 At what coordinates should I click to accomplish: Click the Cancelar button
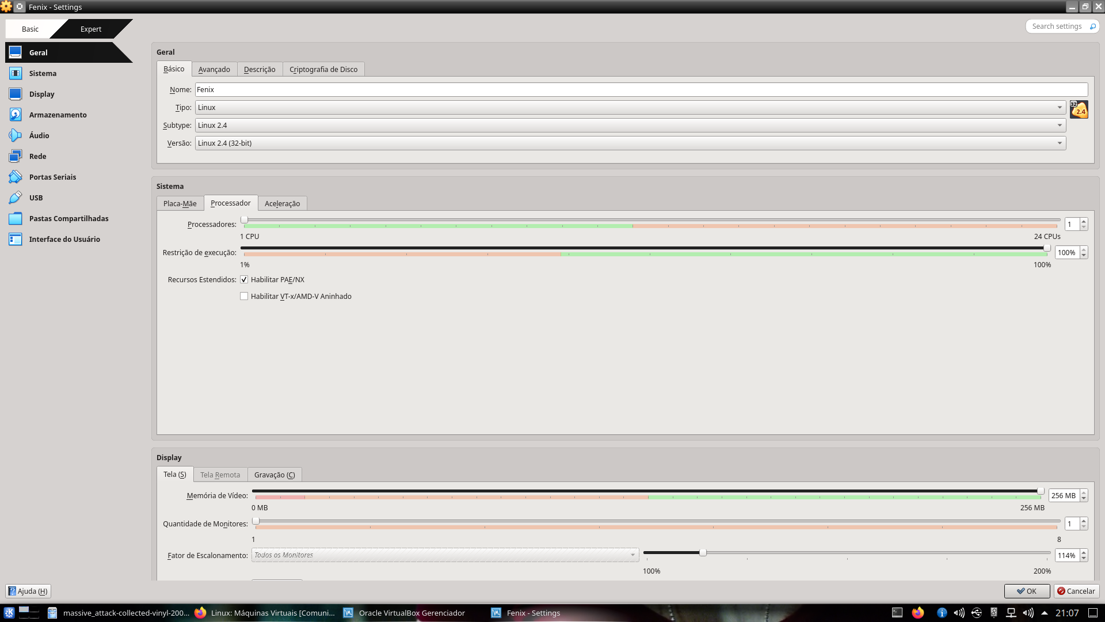coord(1076,591)
